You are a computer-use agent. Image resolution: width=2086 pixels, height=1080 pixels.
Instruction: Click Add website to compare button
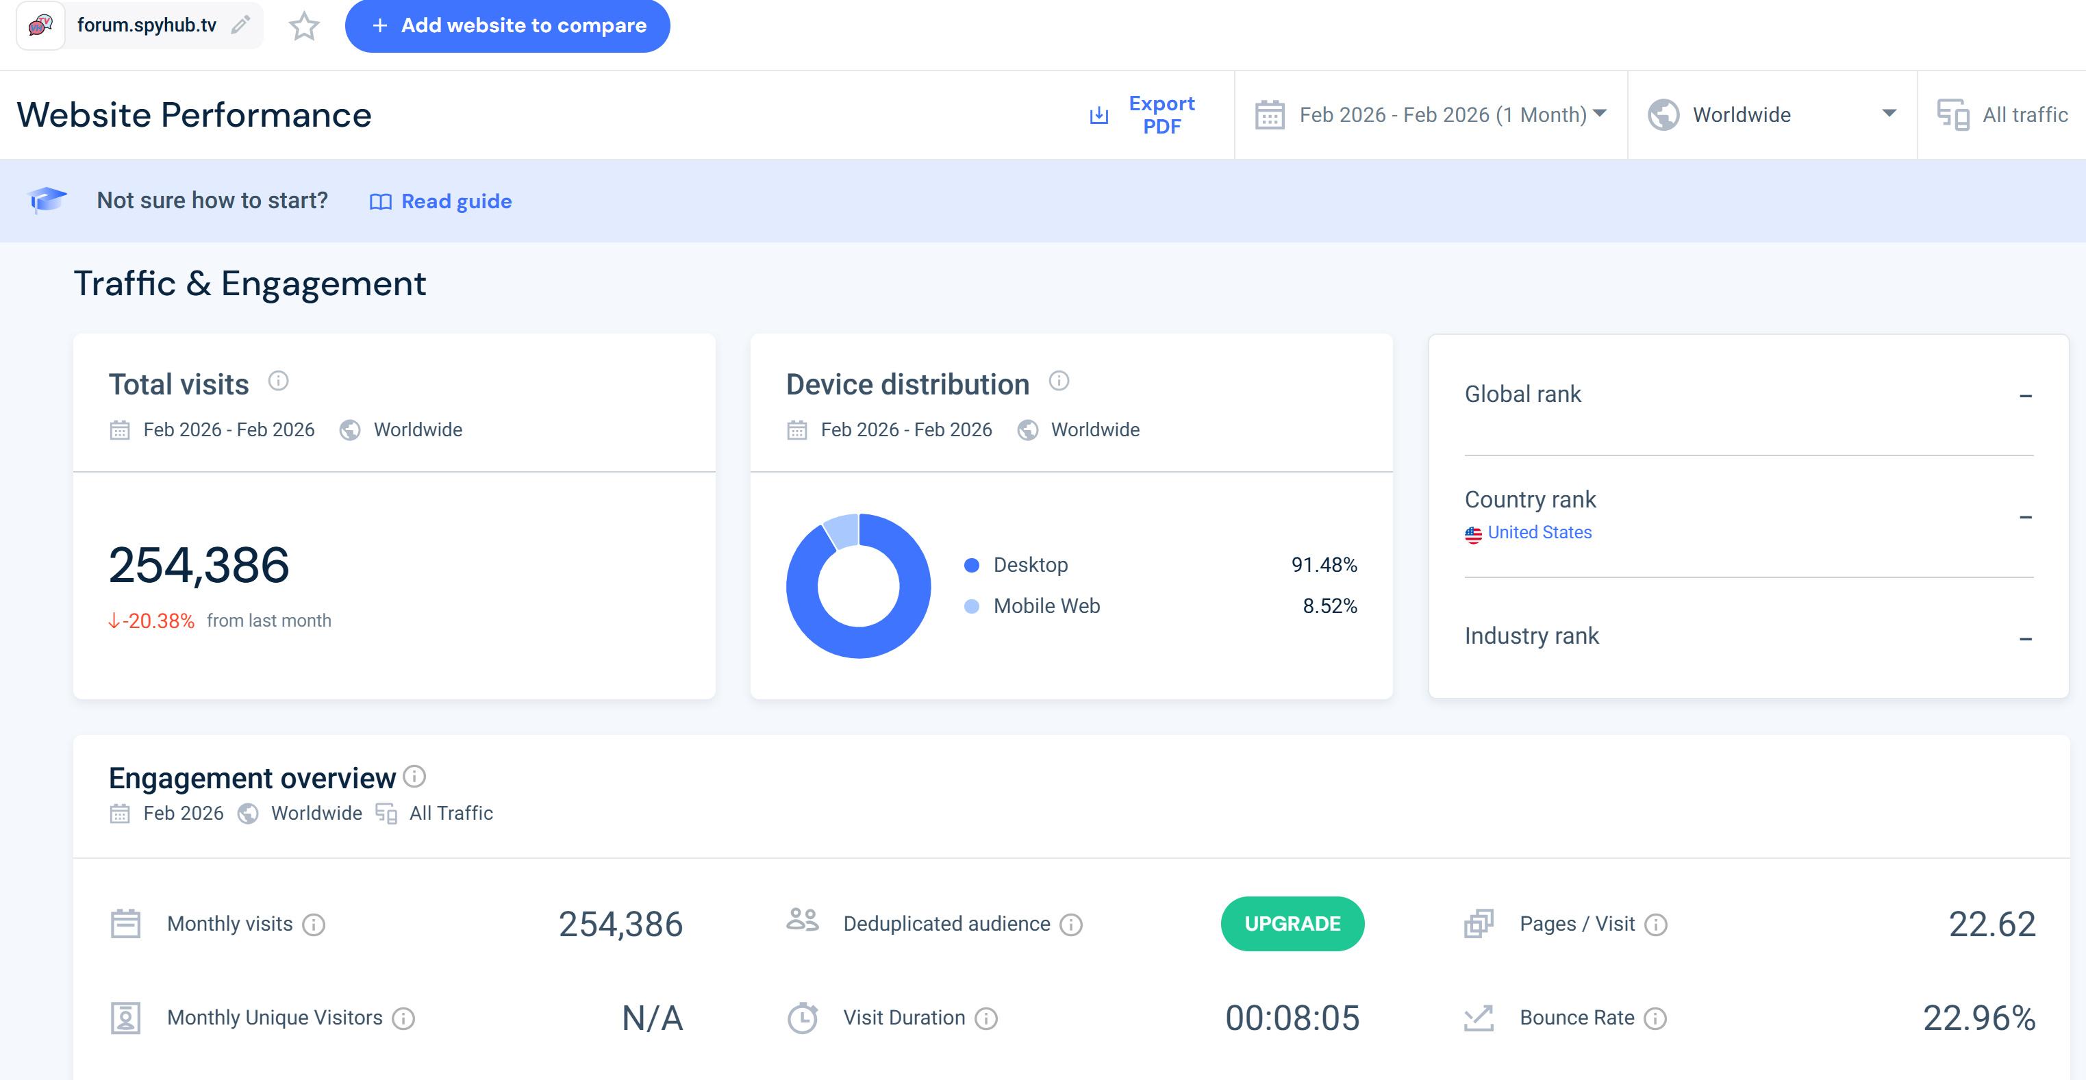click(x=507, y=26)
